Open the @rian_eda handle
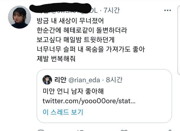 [x=84, y=80]
